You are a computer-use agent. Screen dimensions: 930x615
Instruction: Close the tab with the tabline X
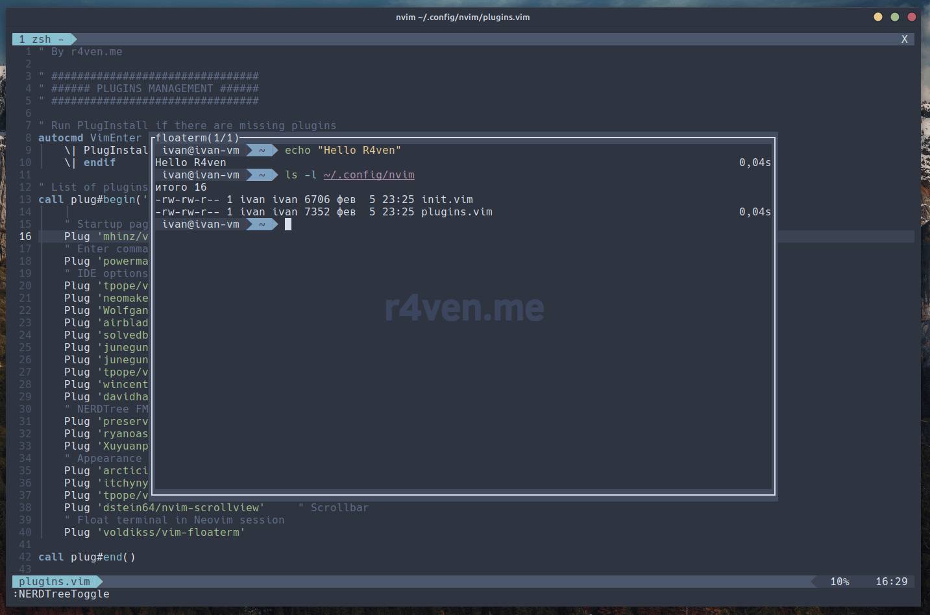pyautogui.click(x=904, y=40)
